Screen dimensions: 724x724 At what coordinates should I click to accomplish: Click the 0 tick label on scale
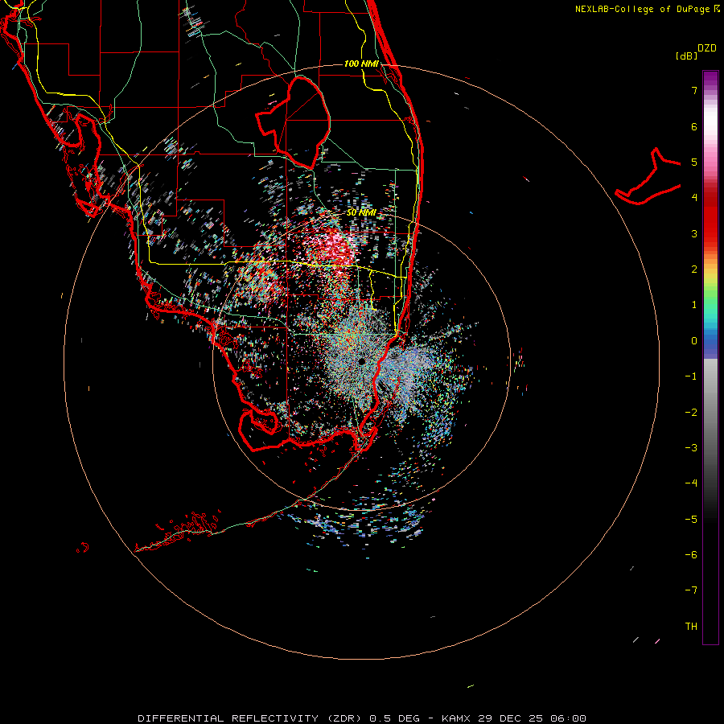pos(694,341)
